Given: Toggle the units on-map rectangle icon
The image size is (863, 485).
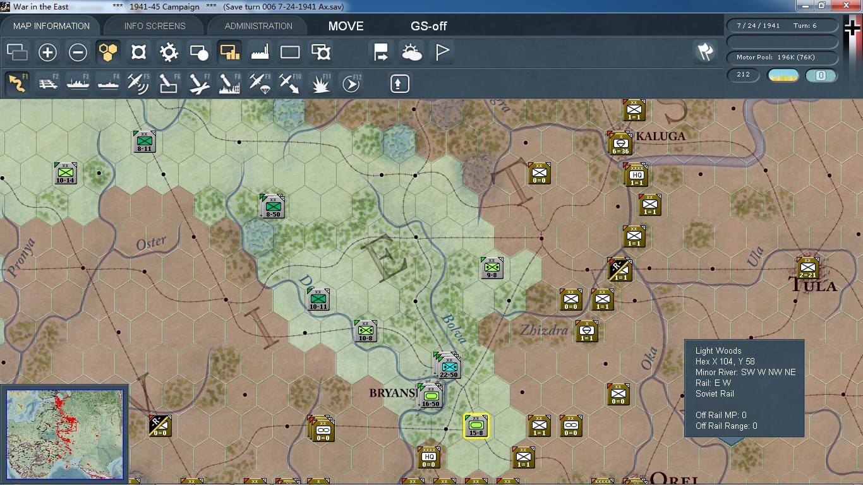Looking at the screenshot, I should (290, 52).
